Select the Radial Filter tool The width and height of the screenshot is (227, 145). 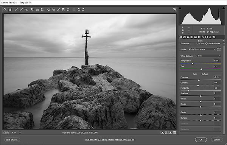68,10
